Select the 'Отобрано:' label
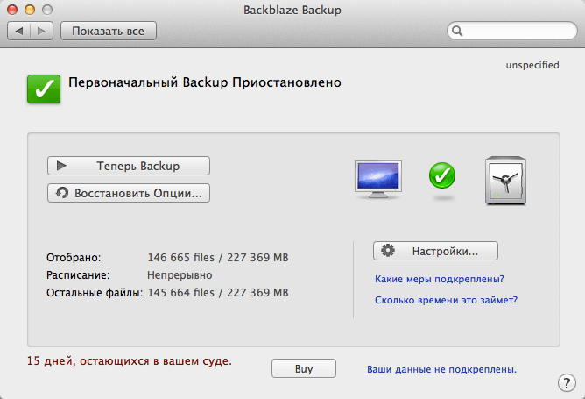The height and width of the screenshot is (399, 585). [74, 258]
